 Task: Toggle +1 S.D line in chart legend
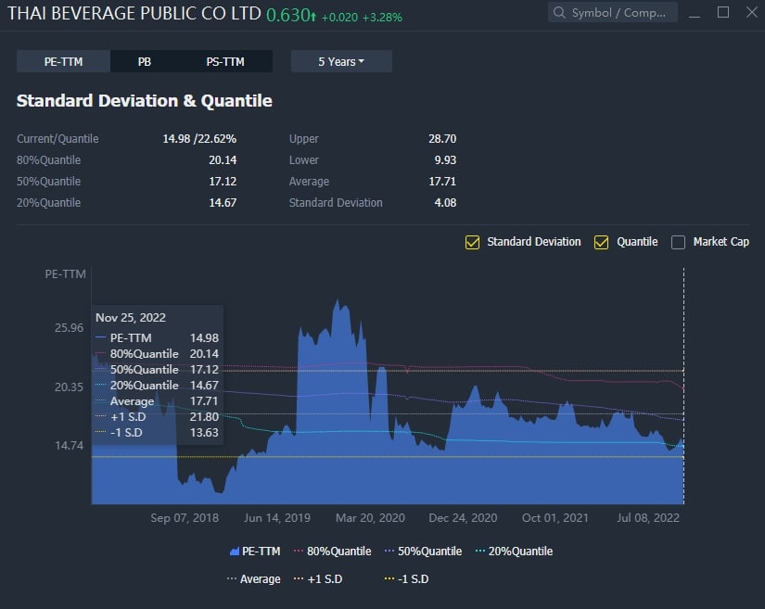[318, 578]
